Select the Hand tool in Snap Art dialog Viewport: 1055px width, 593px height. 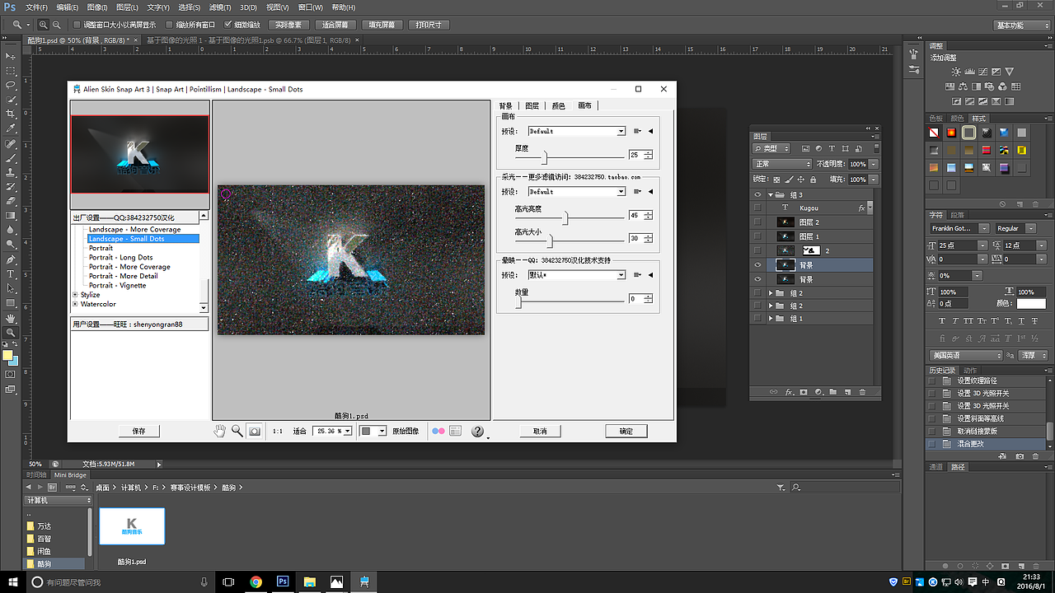pos(220,431)
